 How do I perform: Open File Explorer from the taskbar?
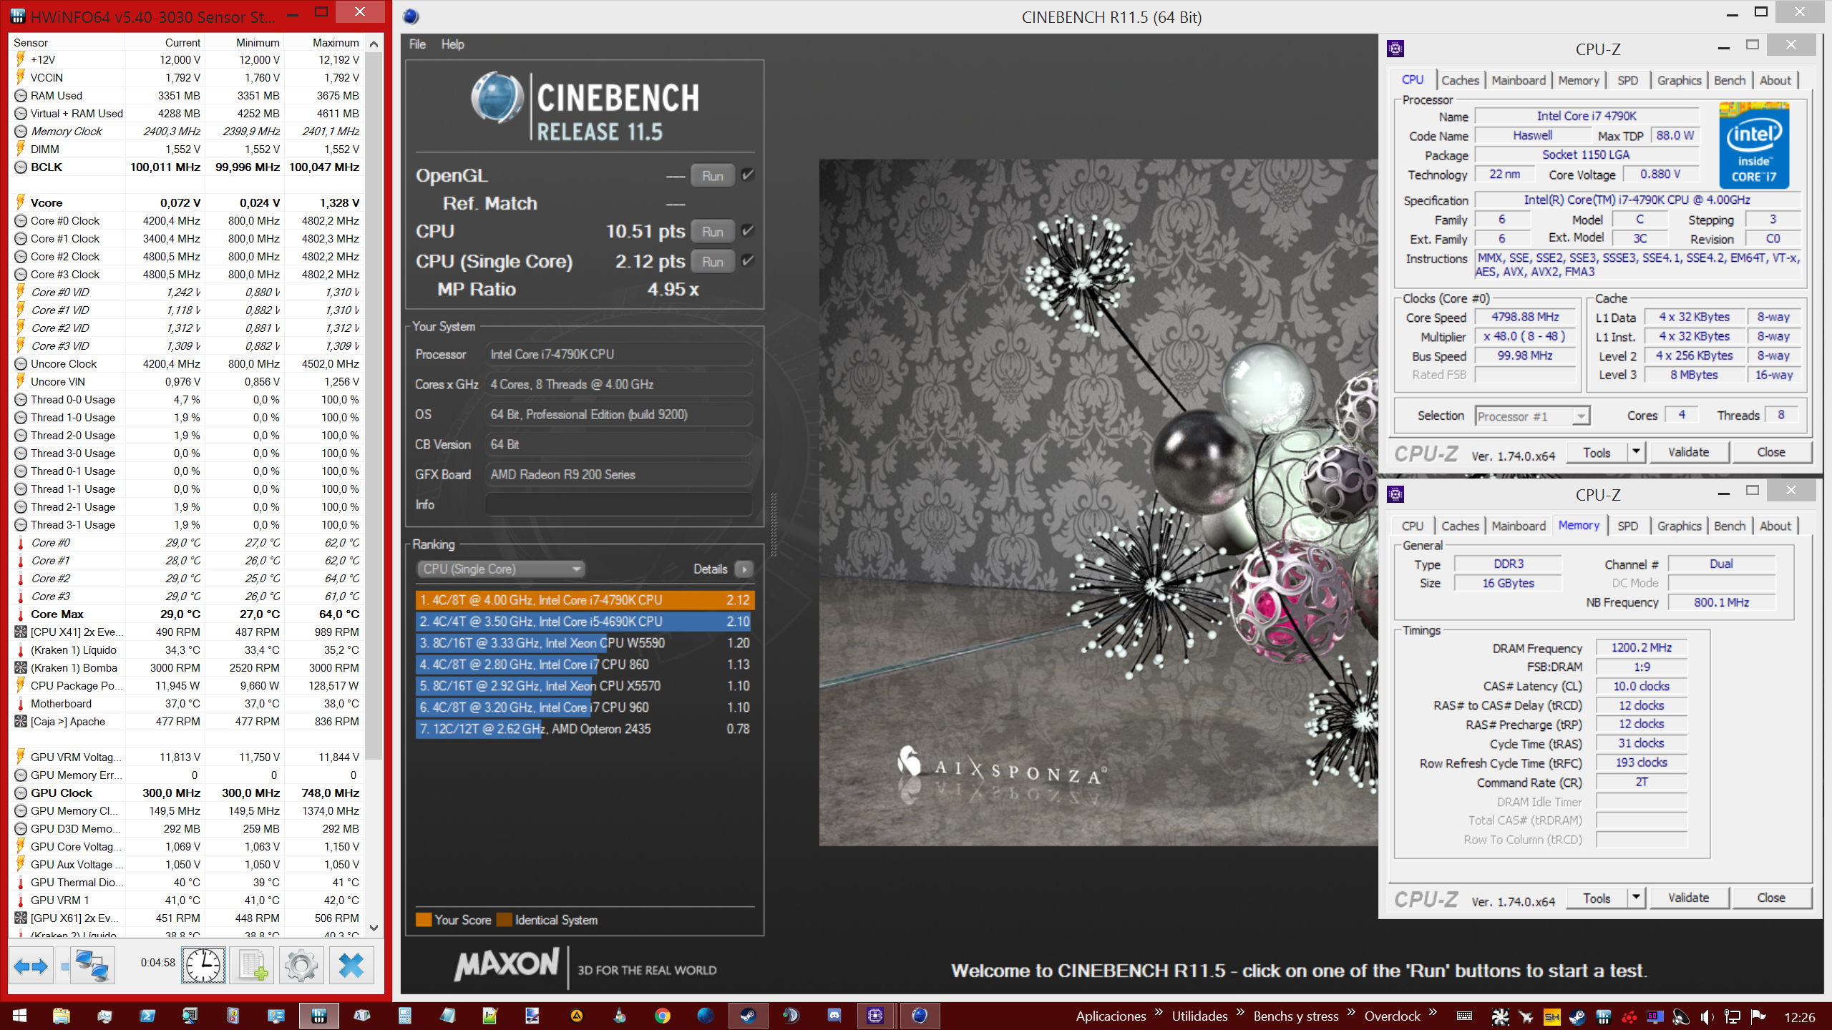click(62, 1016)
